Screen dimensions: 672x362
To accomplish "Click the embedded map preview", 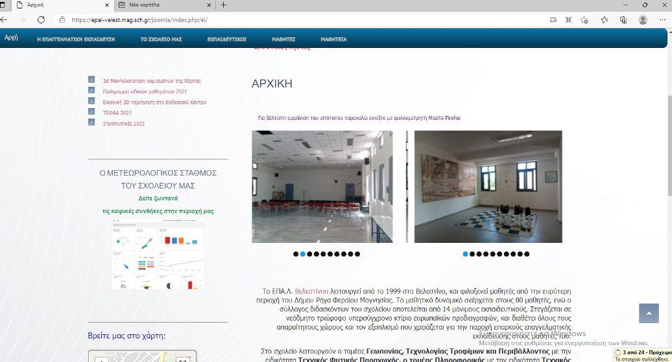I will coord(142,356).
